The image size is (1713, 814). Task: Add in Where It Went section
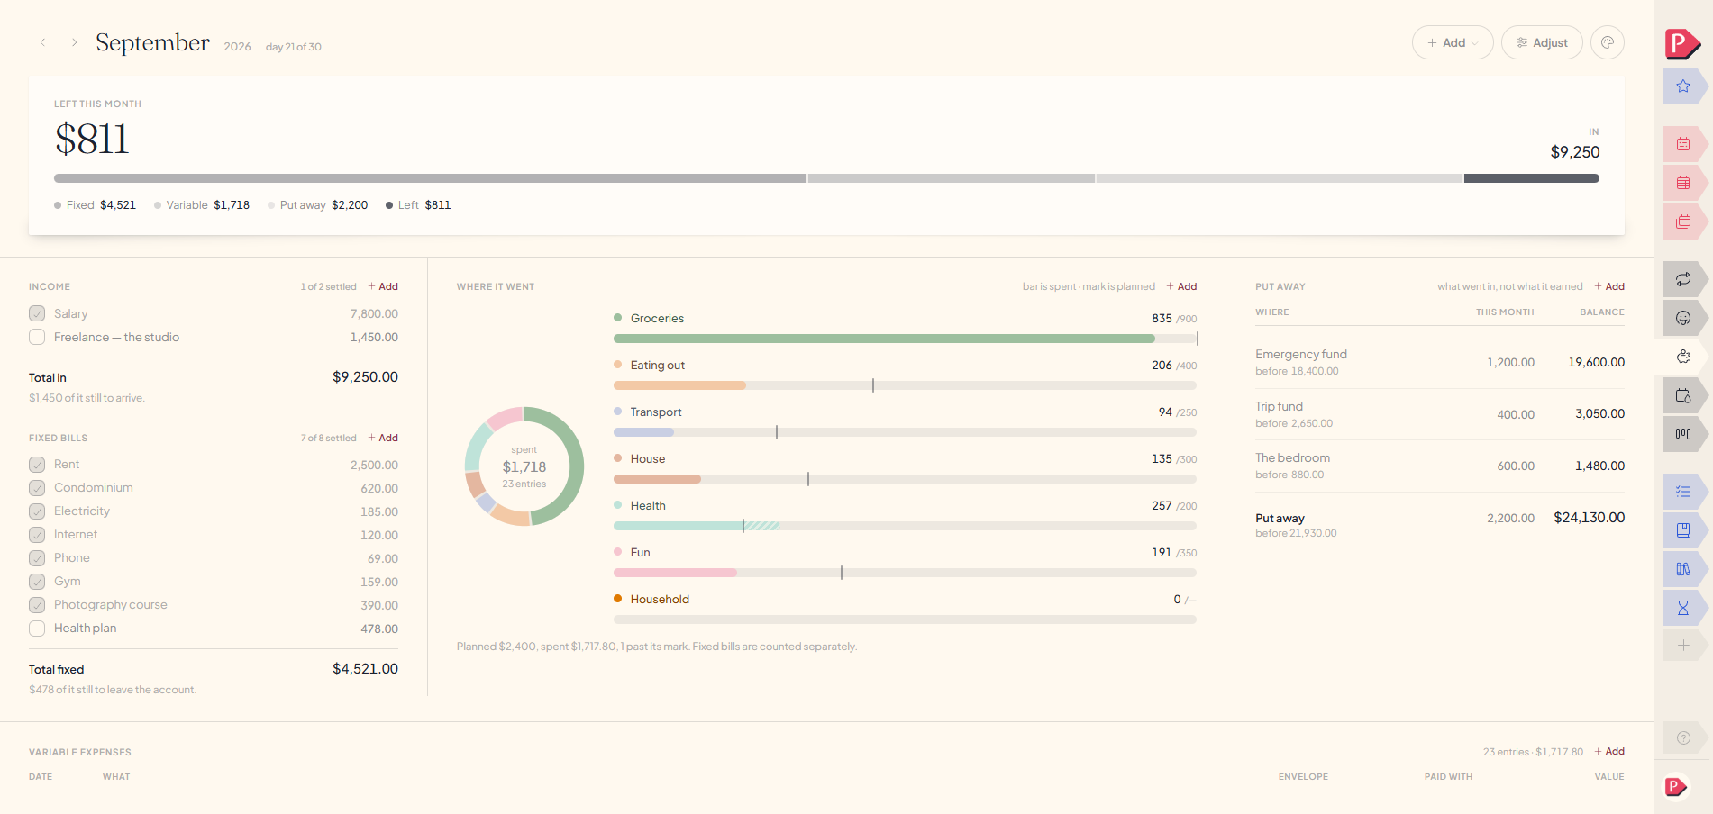pos(1181,286)
